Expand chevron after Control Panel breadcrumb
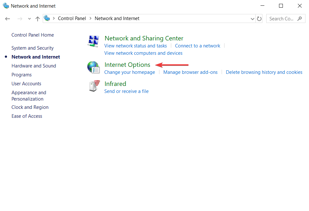309x211 pixels. coord(91,18)
